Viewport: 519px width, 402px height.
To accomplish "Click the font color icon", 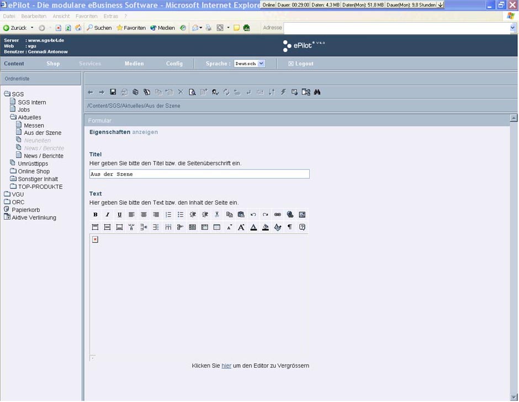I will [x=253, y=228].
